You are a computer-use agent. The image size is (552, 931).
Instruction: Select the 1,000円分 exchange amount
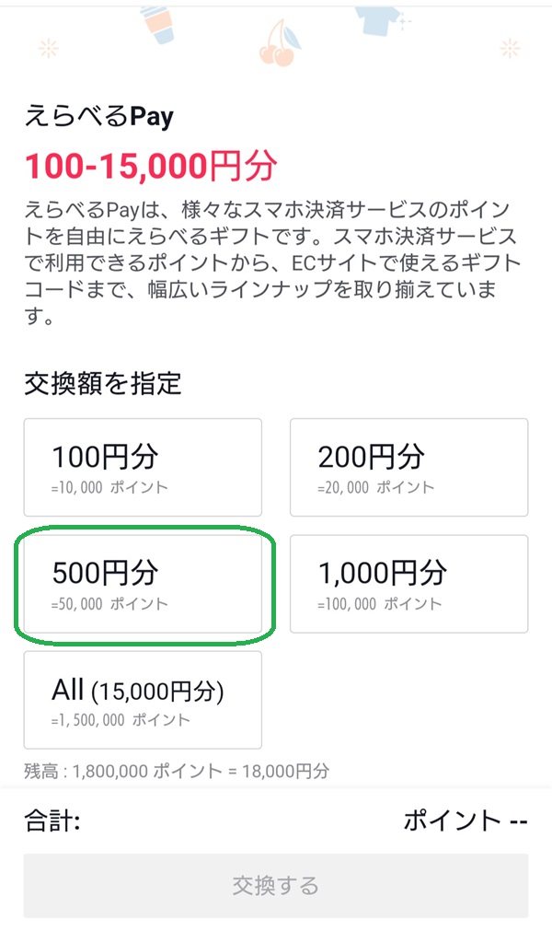click(x=408, y=584)
